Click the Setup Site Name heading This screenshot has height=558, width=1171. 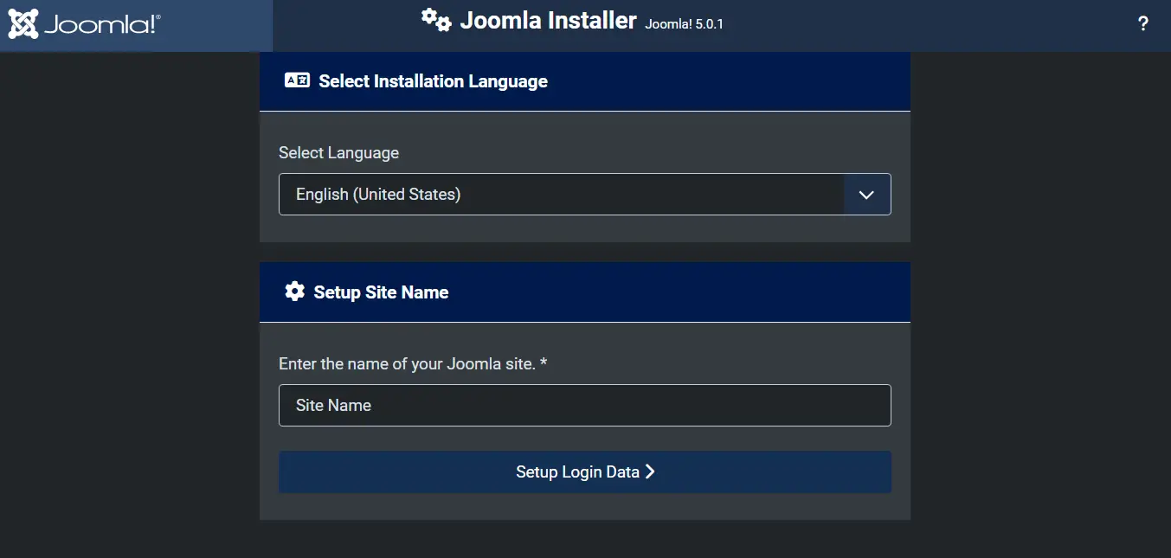(381, 292)
